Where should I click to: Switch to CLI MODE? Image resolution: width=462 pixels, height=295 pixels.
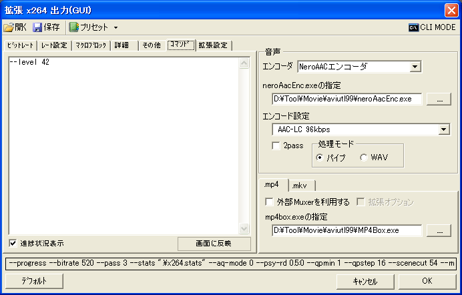[432, 27]
